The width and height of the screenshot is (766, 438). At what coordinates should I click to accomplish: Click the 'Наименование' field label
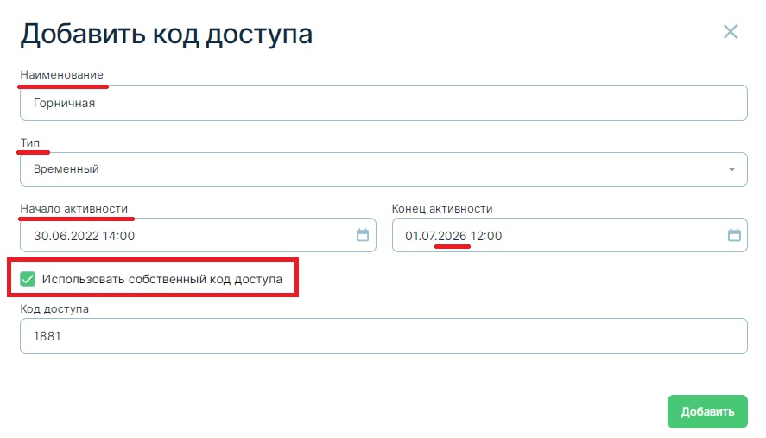point(61,75)
